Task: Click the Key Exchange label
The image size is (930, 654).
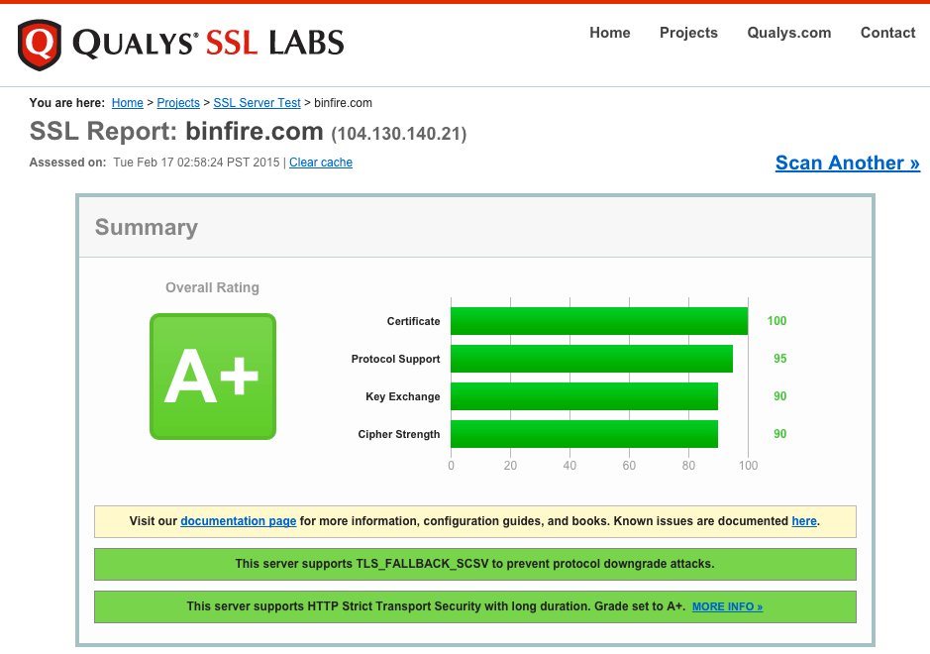Action: (x=403, y=396)
